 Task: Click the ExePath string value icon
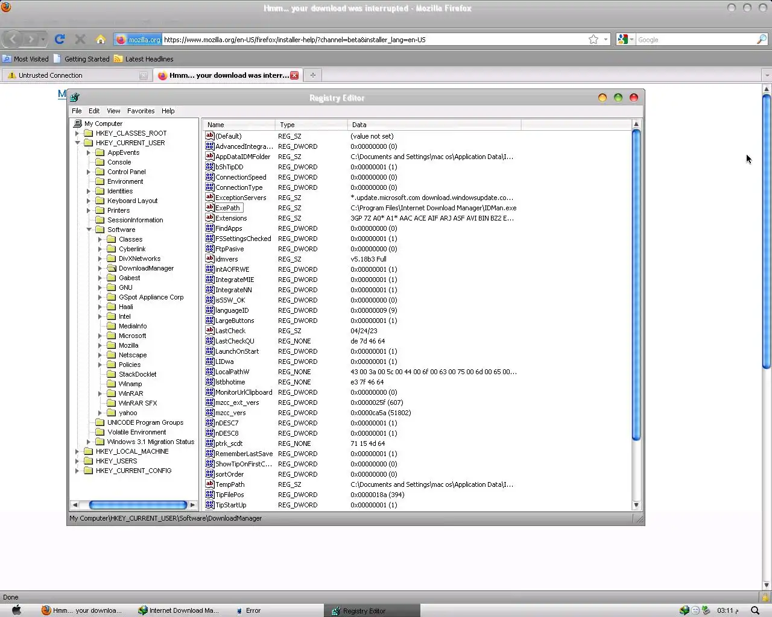210,208
